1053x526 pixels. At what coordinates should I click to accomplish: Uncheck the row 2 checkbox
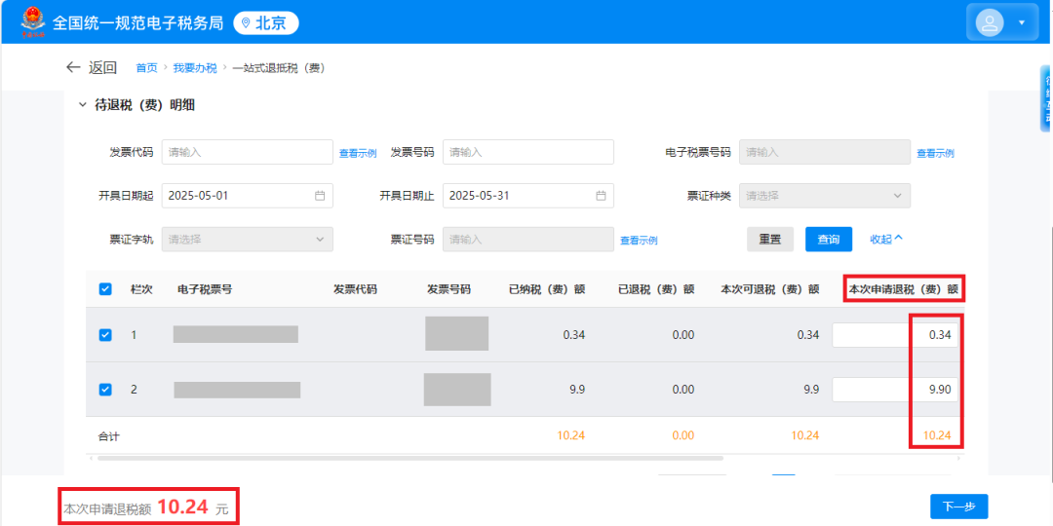[105, 389]
